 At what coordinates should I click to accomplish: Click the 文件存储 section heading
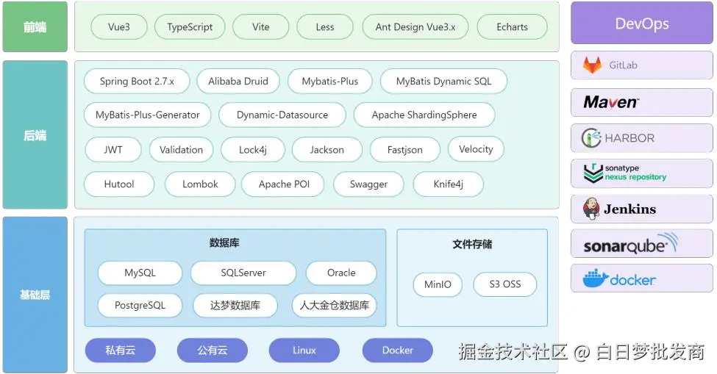pos(472,244)
